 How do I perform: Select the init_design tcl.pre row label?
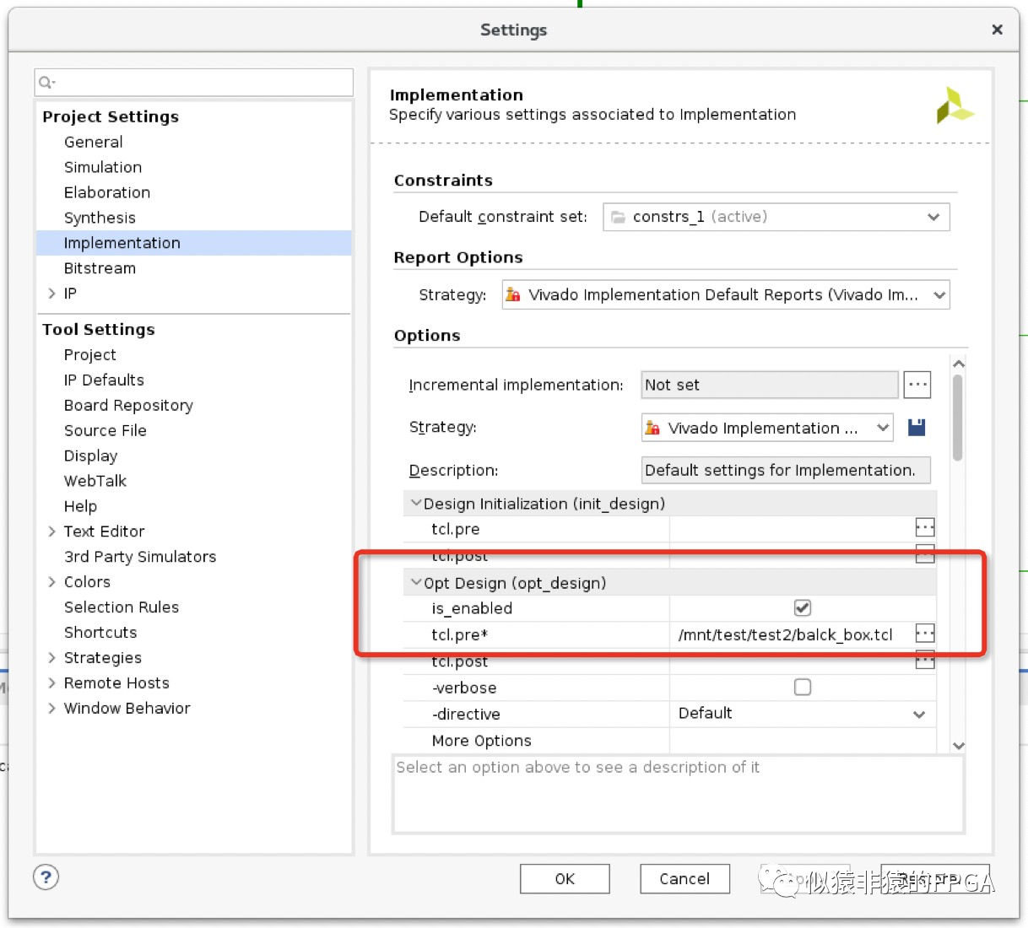[455, 529]
